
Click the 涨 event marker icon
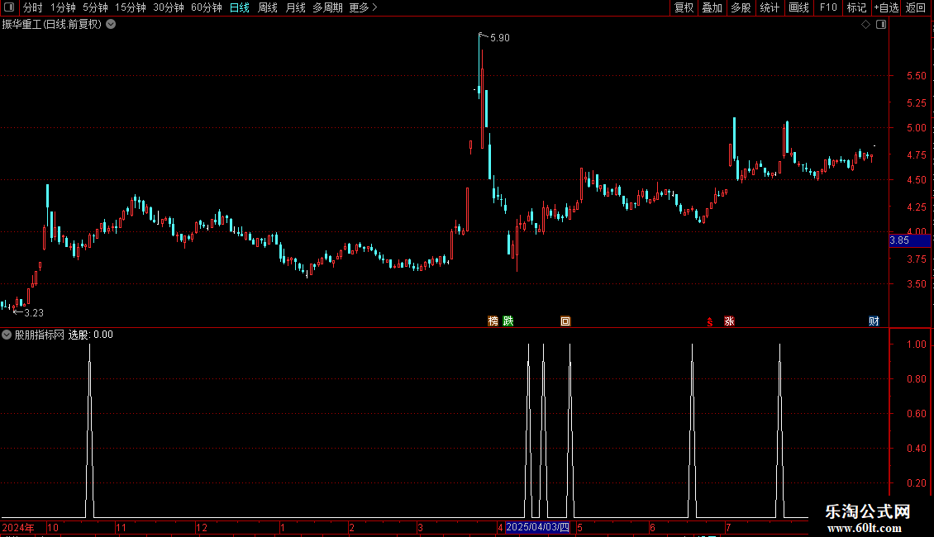coord(729,321)
